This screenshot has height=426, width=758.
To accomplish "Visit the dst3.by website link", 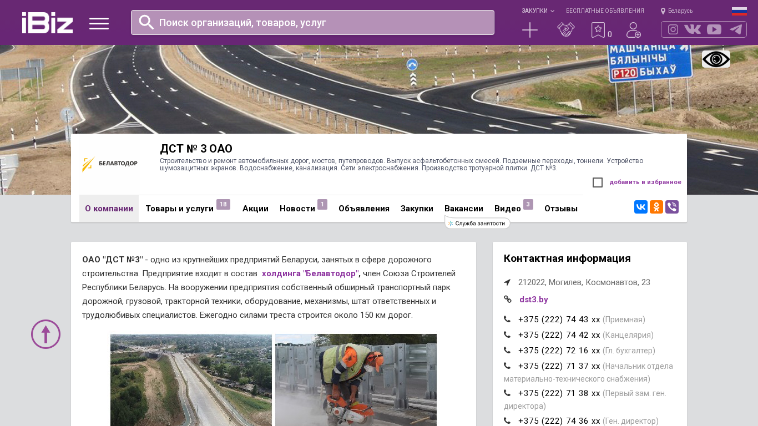I will coord(534,300).
